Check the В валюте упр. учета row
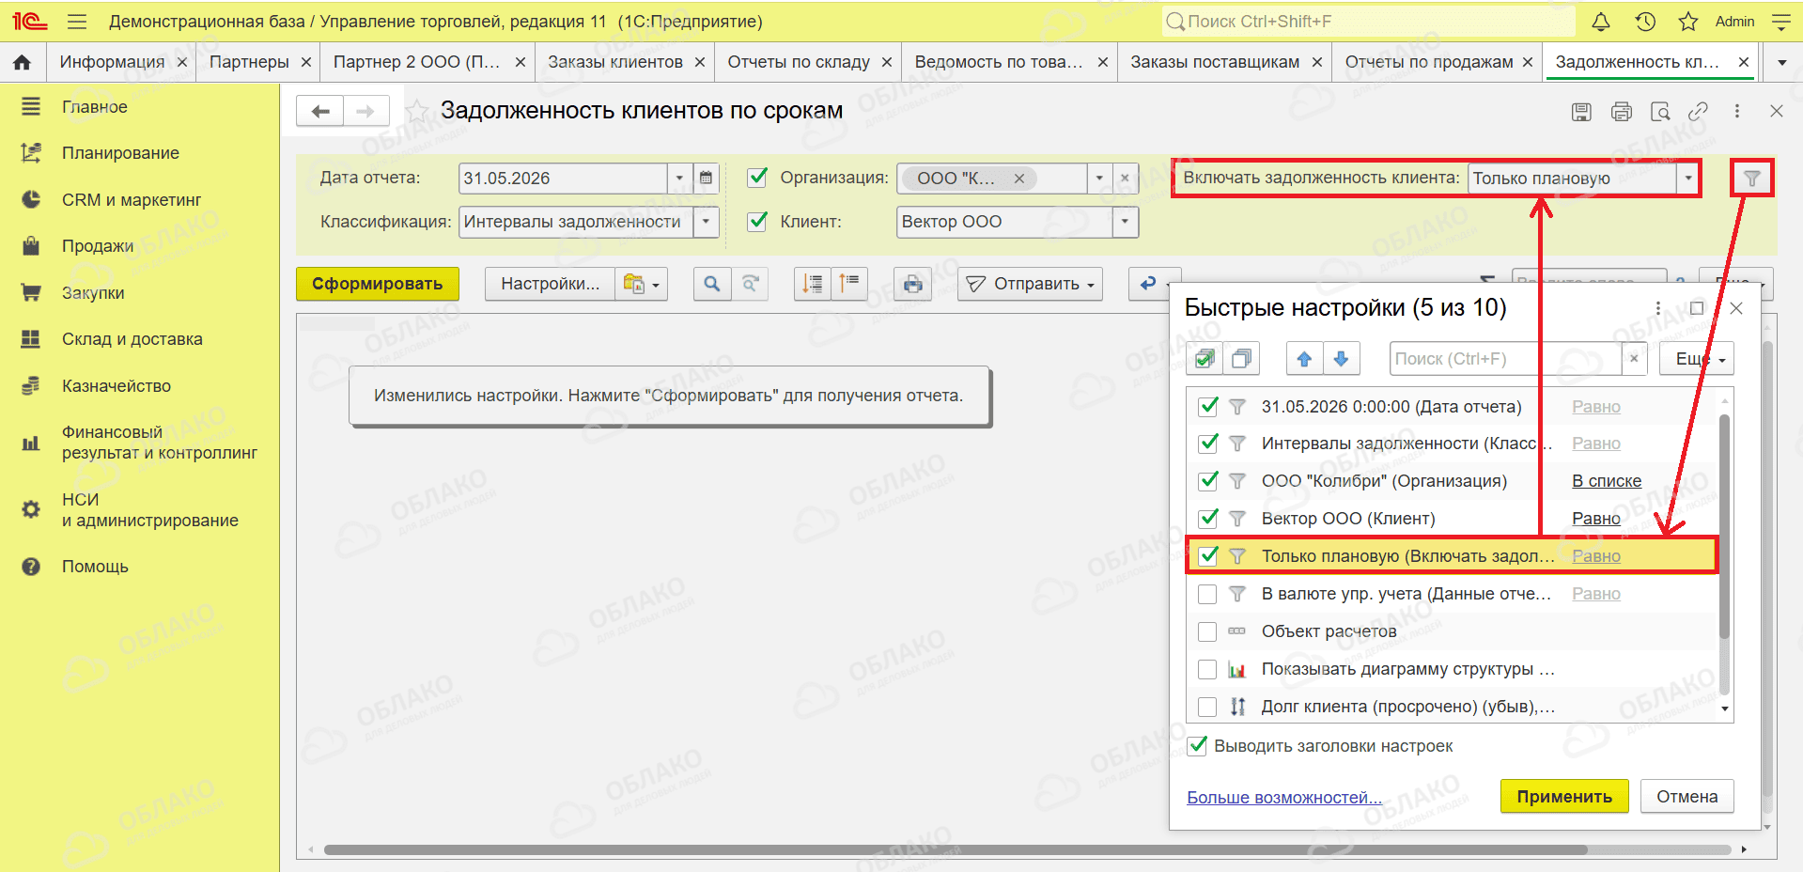The image size is (1803, 872). coord(1208,594)
